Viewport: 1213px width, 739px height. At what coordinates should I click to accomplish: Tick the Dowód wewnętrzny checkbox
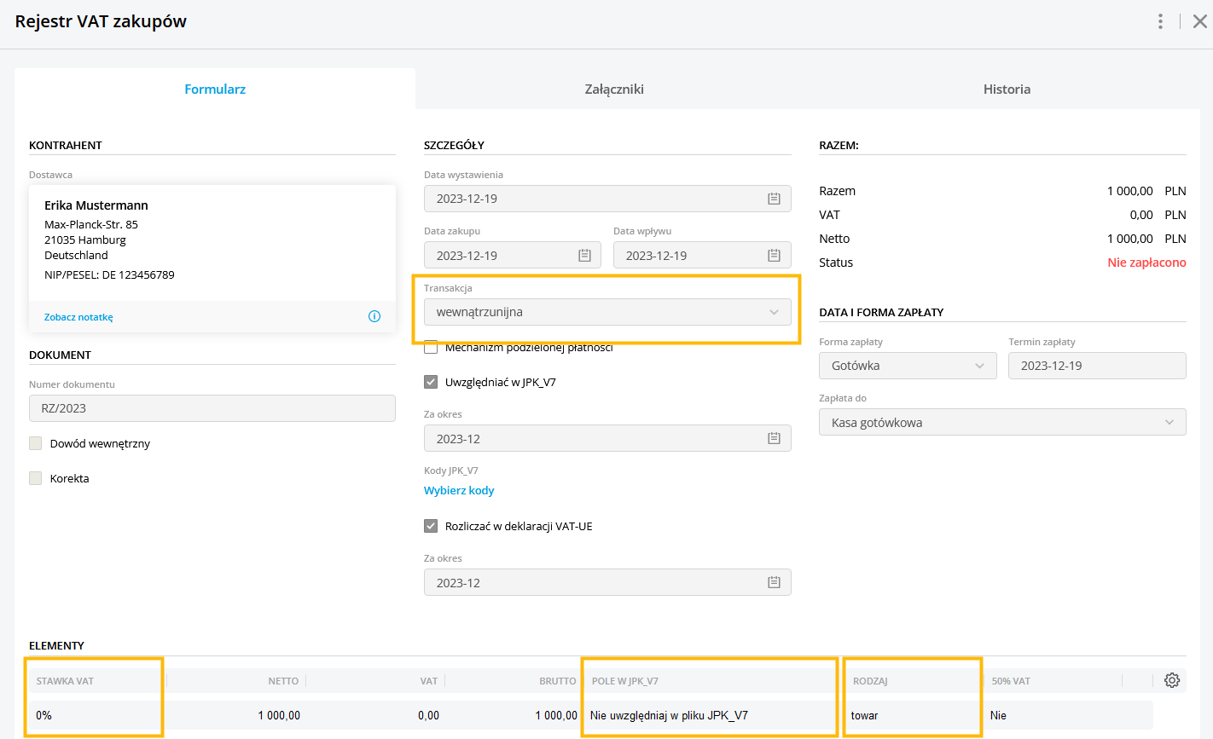(36, 443)
